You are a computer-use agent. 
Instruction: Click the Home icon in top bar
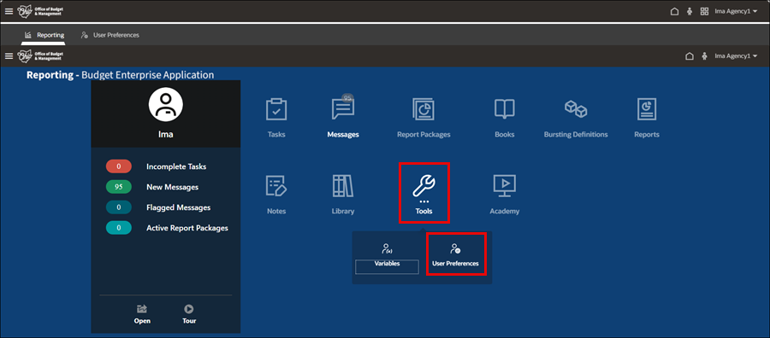[x=674, y=11]
